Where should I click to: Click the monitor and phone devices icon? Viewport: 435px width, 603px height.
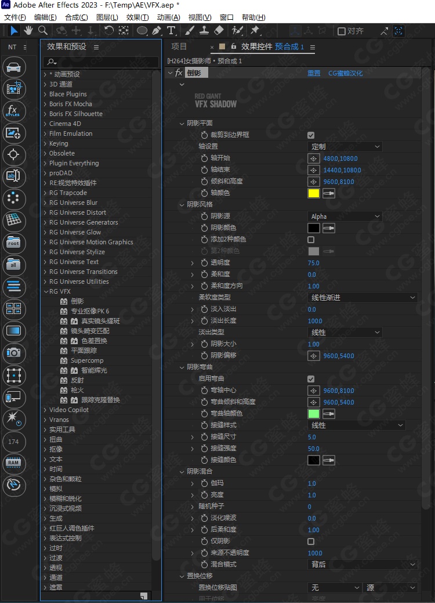pyautogui.click(x=14, y=397)
